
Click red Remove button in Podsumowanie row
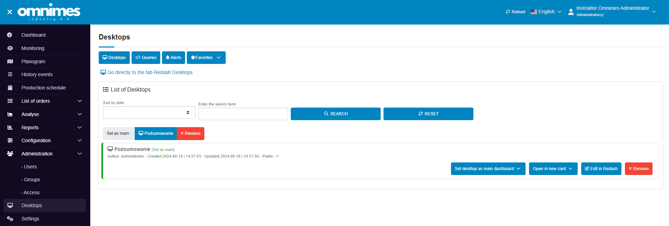coord(639,169)
